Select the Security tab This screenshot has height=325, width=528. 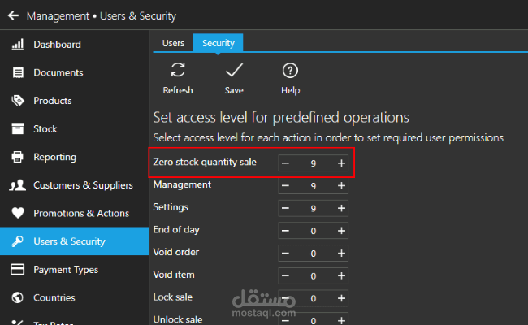pos(219,43)
